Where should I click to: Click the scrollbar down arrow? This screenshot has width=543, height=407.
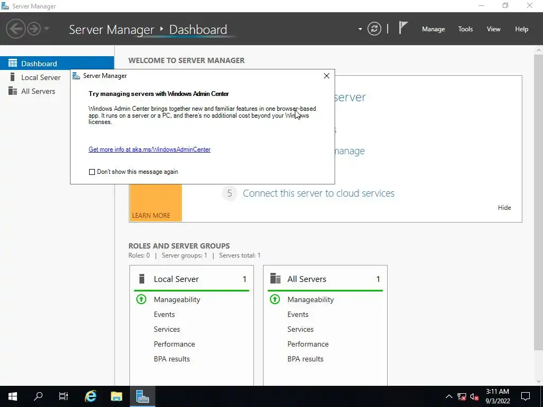coord(539,382)
